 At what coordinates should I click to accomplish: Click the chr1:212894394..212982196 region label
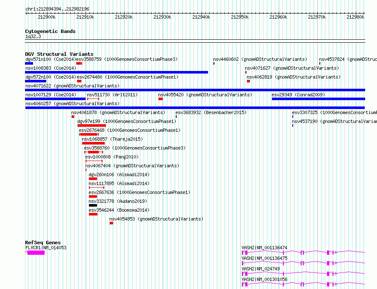57,9
